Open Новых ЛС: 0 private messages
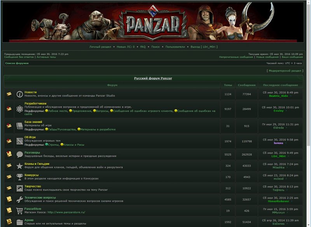The height and width of the screenshot is (227, 311). (126, 47)
